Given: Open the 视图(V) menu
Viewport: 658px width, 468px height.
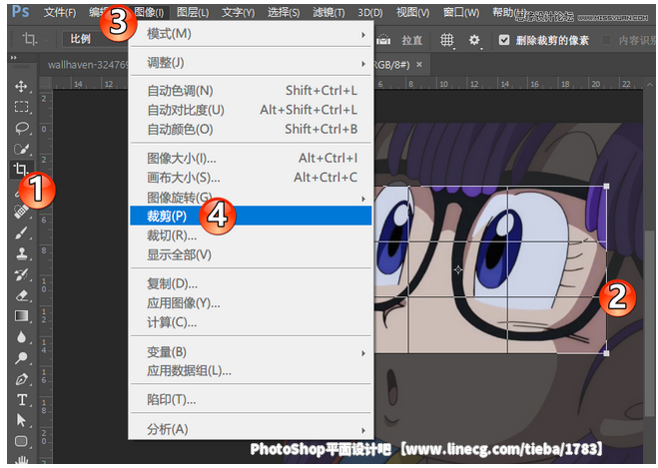Looking at the screenshot, I should (413, 13).
